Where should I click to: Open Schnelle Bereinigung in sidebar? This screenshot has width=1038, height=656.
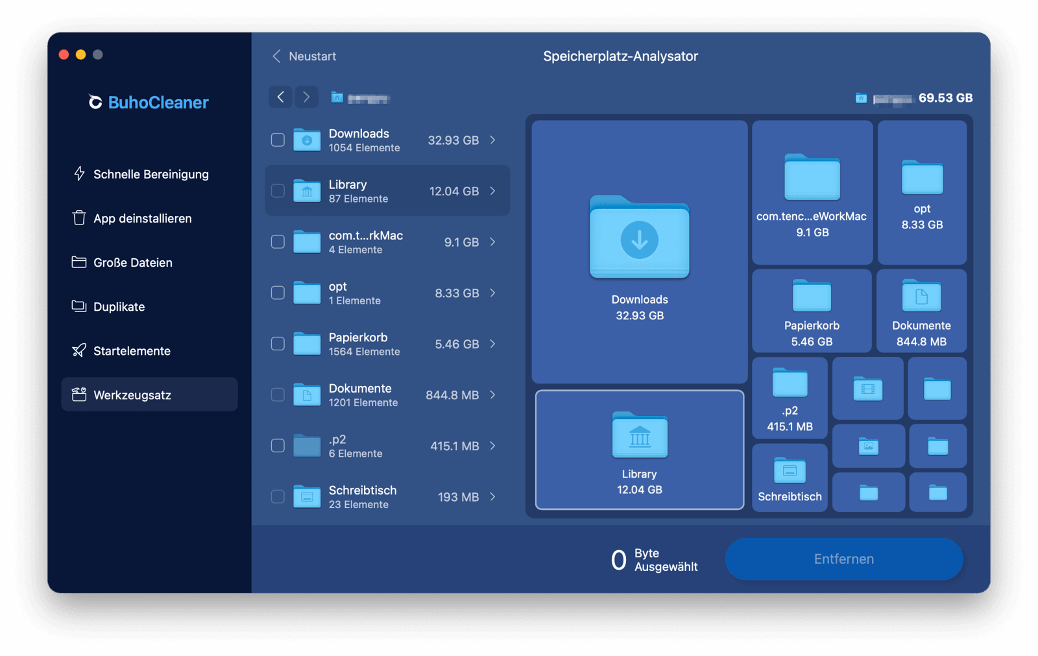[x=149, y=174]
